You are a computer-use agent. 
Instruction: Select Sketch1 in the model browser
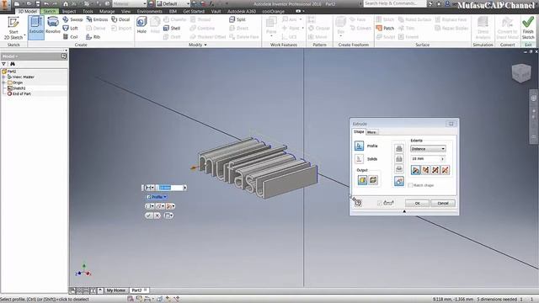(x=17, y=88)
